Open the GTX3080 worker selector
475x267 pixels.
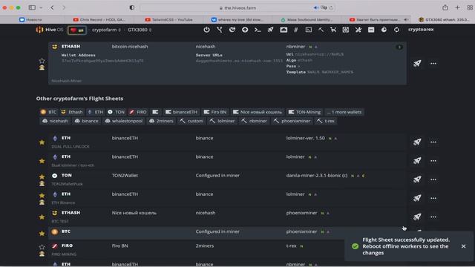pos(140,30)
